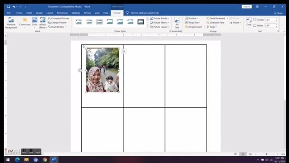
Task: Click the Undo arrow icon
Action: (x=14, y=7)
